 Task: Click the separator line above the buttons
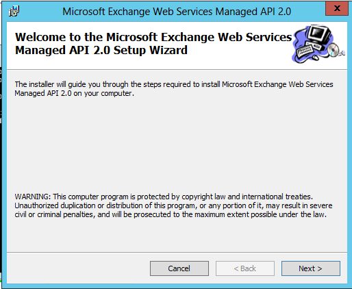pos(177,252)
